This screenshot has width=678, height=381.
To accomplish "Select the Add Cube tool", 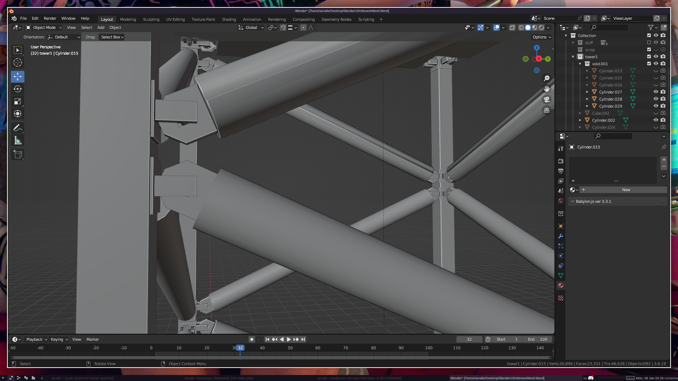I will click(x=18, y=155).
